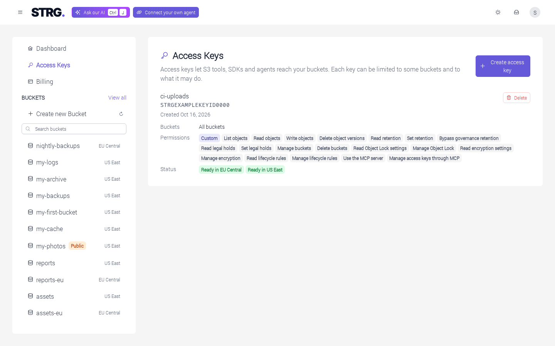Open the reports bucket
The image size is (555, 346).
coord(74,263)
